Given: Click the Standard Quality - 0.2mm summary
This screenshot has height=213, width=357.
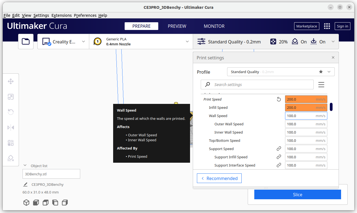Looking at the screenshot, I should (234, 42).
